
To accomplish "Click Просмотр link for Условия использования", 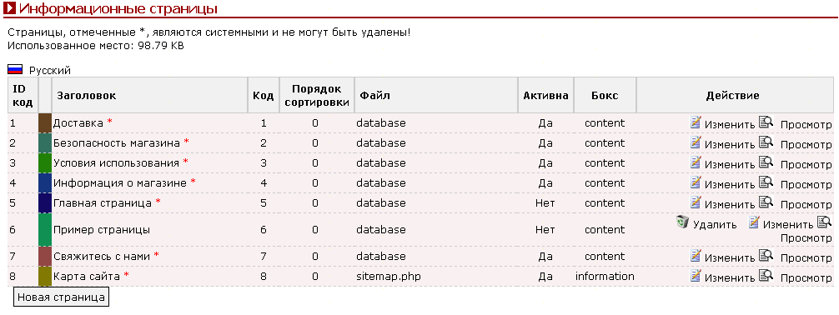I will click(806, 165).
